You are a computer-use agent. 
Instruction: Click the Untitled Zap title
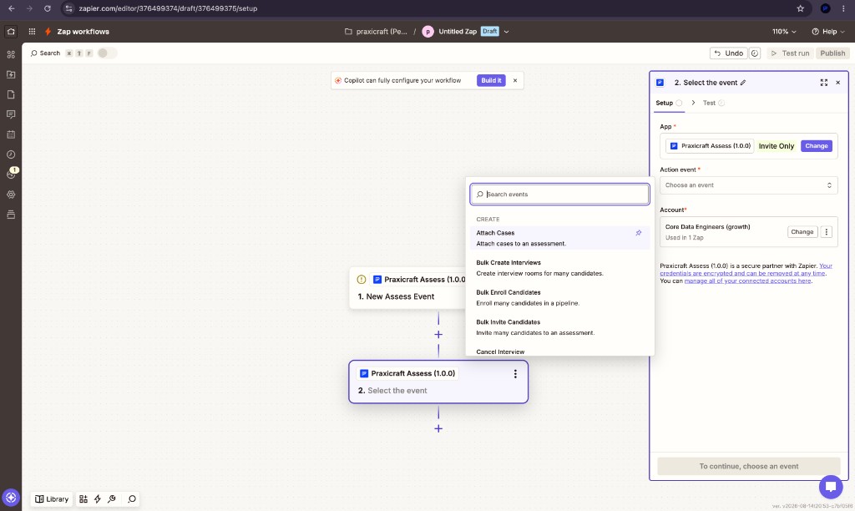click(x=458, y=32)
